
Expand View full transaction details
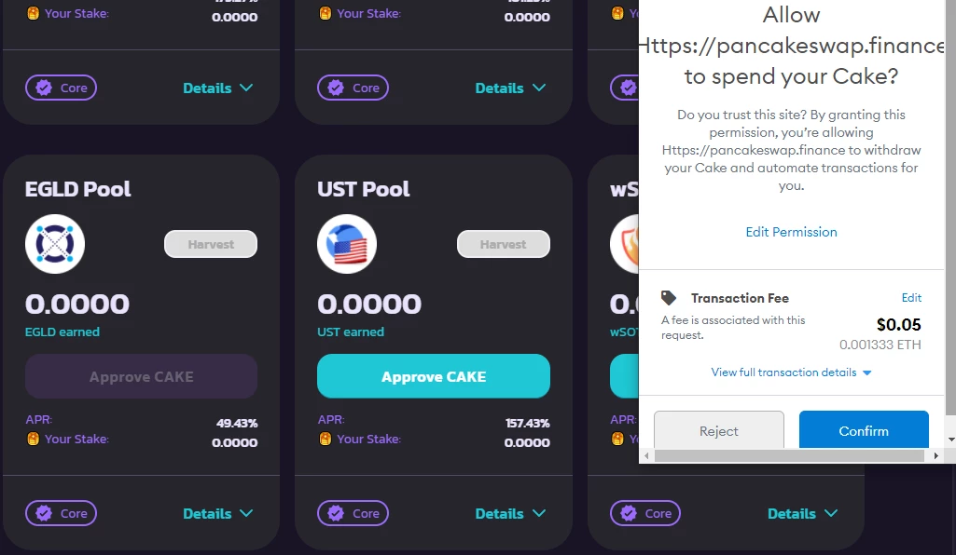tap(791, 372)
